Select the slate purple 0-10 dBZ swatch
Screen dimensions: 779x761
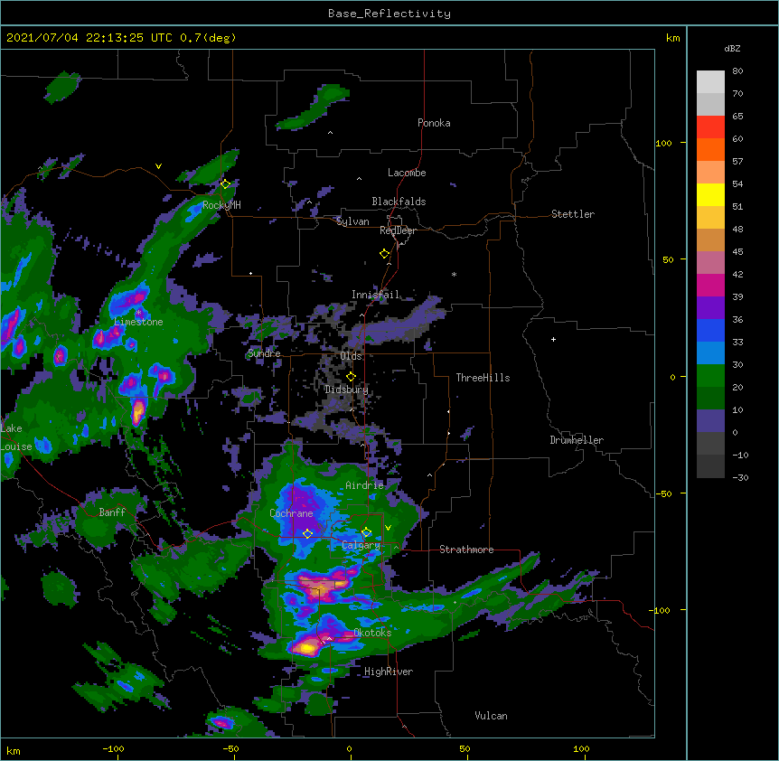(x=710, y=421)
